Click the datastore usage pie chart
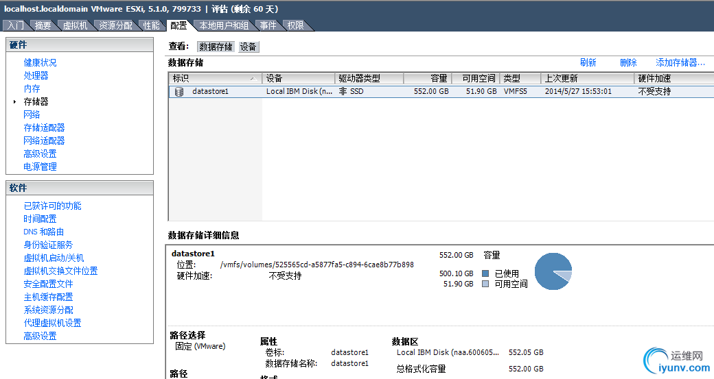The image size is (714, 379). (553, 272)
